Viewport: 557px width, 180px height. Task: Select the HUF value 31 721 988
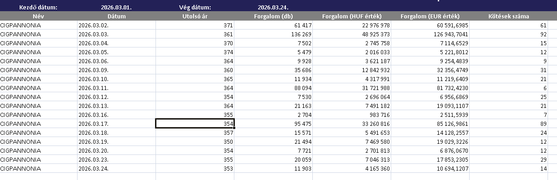pyautogui.click(x=351, y=88)
